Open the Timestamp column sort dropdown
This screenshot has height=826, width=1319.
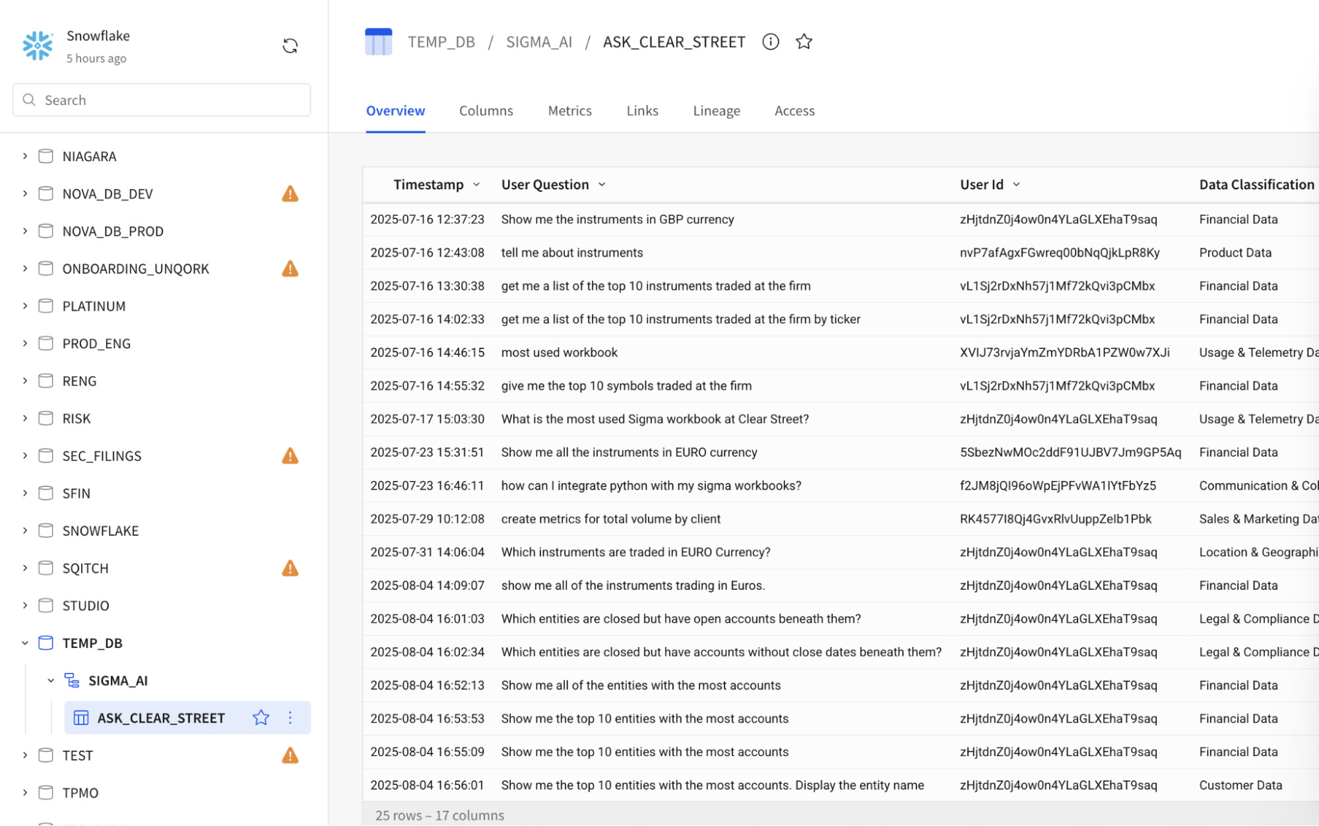[477, 185]
